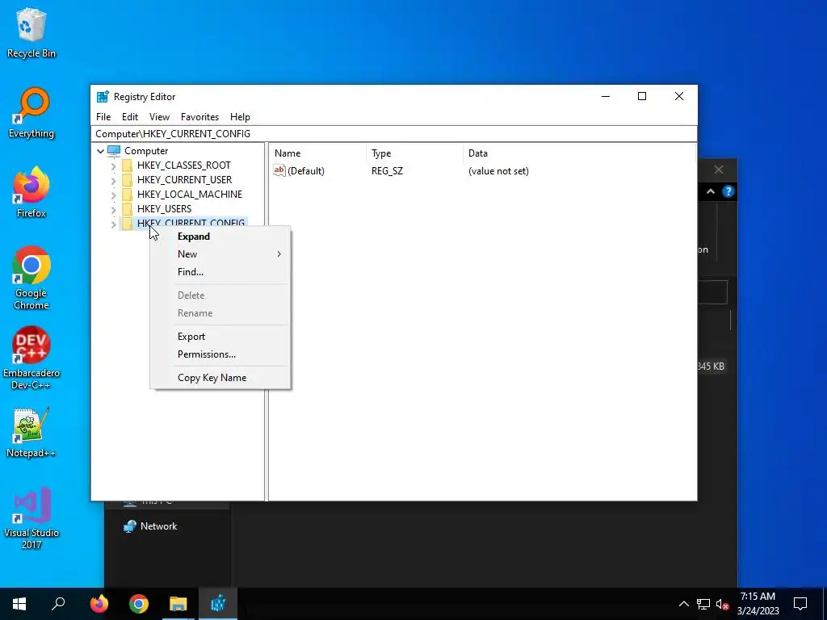Open the New submenu in the context menu
The height and width of the screenshot is (620, 827).
220,254
